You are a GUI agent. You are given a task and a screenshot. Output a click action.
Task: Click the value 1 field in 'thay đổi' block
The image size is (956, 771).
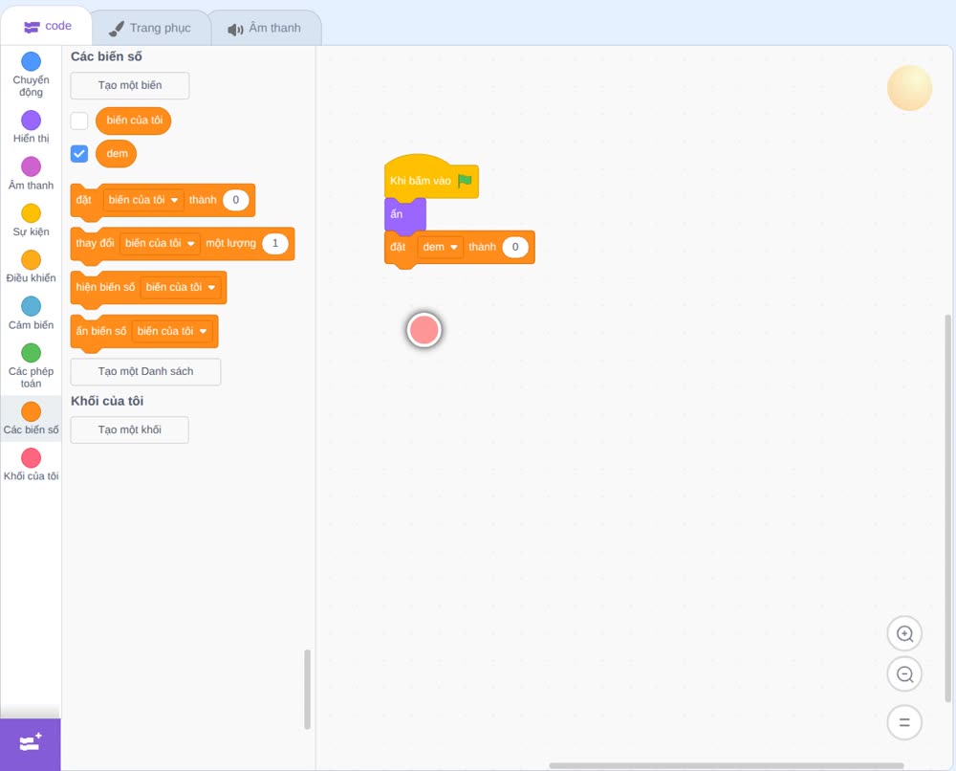(x=275, y=243)
